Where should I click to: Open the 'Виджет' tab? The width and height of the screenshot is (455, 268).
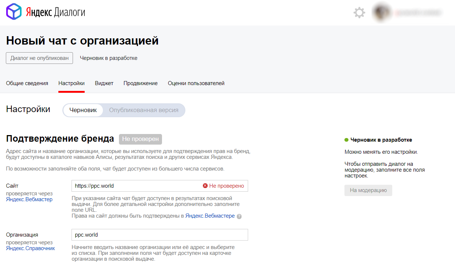(104, 83)
